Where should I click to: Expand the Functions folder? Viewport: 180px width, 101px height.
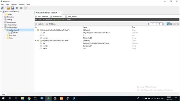(x=5, y=35)
